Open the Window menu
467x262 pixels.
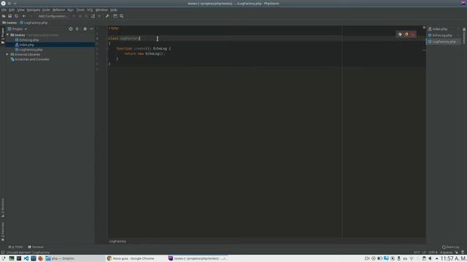(101, 9)
